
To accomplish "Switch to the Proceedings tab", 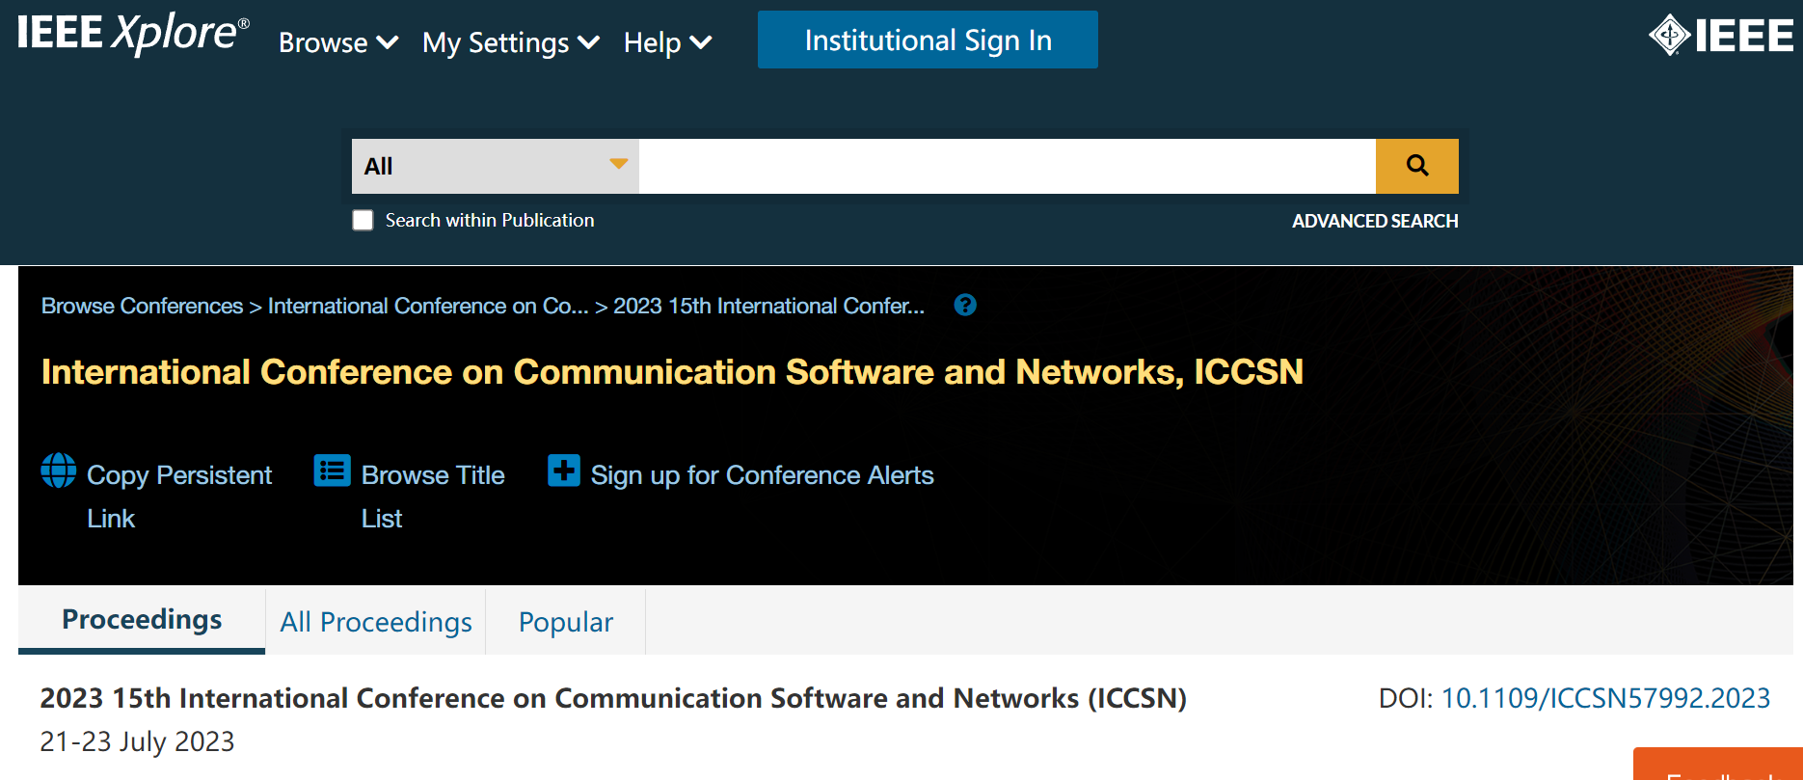I will [x=142, y=620].
